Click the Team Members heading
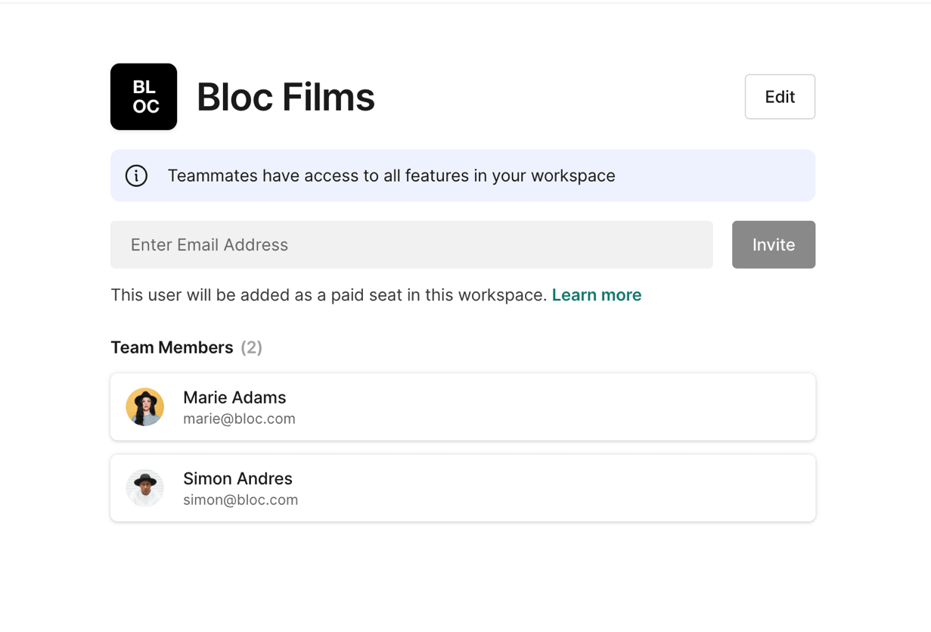 coord(172,347)
